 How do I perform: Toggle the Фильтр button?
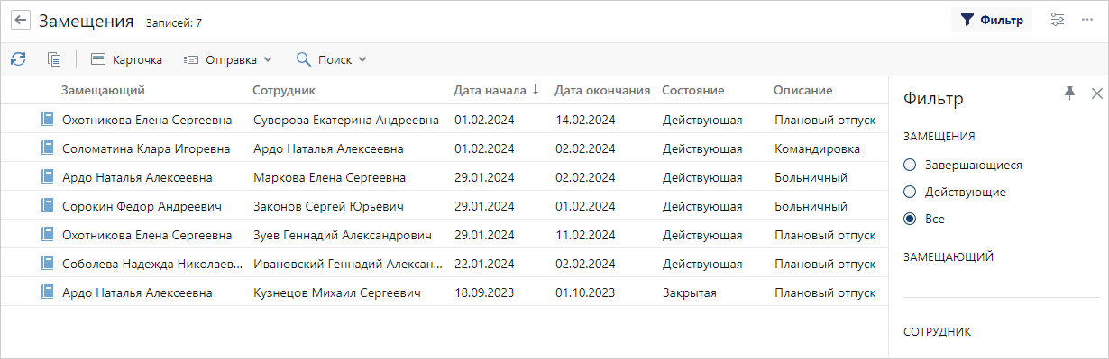point(991,20)
